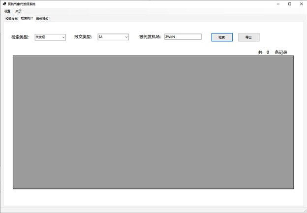Click the 报文类型 label
307x213 pixels.
pyautogui.click(x=84, y=37)
